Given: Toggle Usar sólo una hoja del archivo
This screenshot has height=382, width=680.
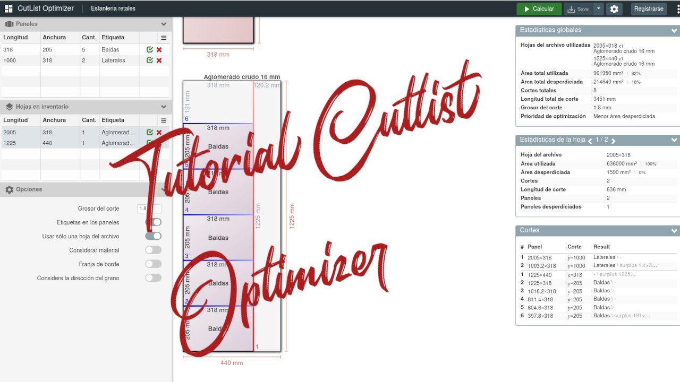Looking at the screenshot, I should tap(153, 236).
